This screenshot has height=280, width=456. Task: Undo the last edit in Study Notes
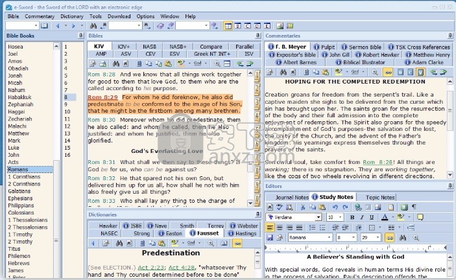tap(335, 207)
